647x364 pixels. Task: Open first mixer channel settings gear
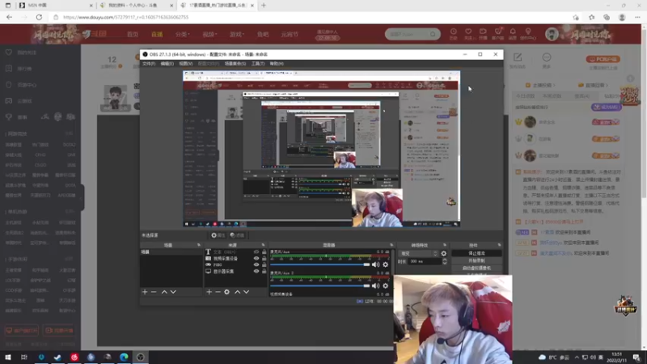[x=386, y=265]
